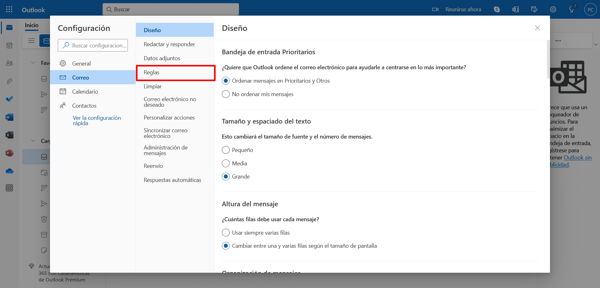Focus the top Buscar search box
Screen dimensions: 600x288
coord(171,9)
